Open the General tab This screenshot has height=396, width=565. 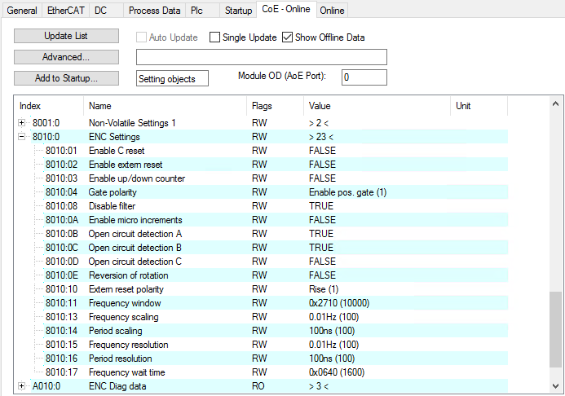click(22, 11)
